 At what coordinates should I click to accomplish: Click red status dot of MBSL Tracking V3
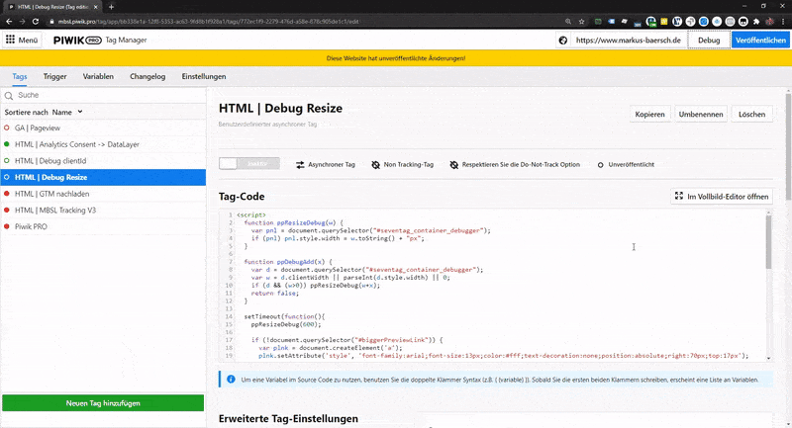pos(7,211)
